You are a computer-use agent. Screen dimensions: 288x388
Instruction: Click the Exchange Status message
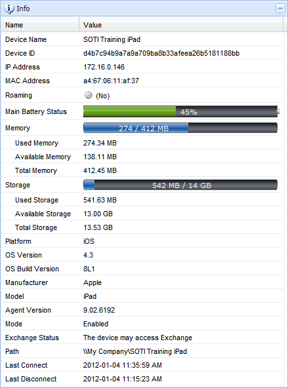click(138, 338)
